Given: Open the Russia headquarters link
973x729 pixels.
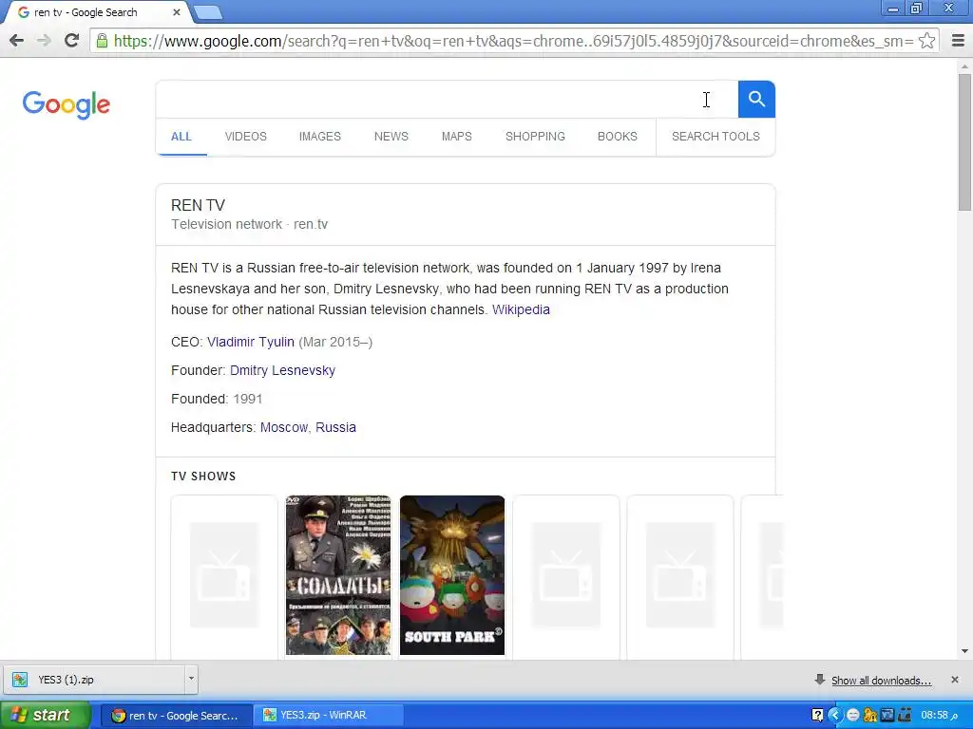Looking at the screenshot, I should (x=335, y=428).
